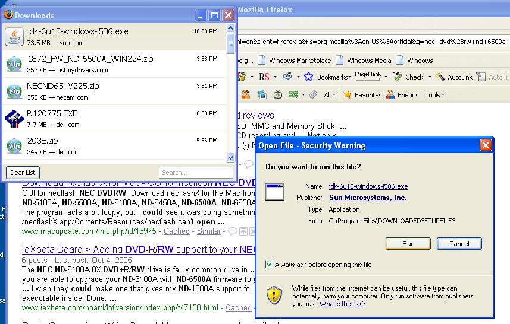Uncheck Always ask before opening this file

269,264
